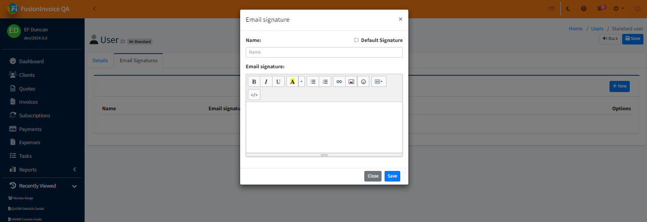647x222 pixels.
Task: Open Invoices from the sidebar
Action: tap(28, 102)
